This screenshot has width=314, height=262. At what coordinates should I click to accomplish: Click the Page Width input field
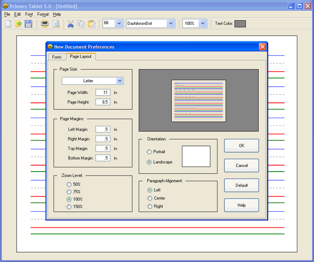[103, 92]
